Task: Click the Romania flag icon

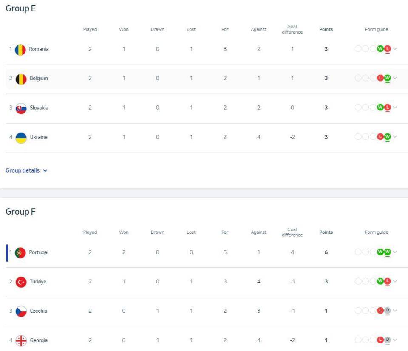Action: 20,50
